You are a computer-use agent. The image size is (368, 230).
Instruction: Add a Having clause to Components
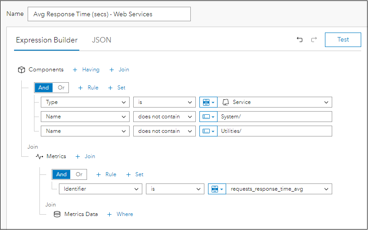(x=86, y=70)
